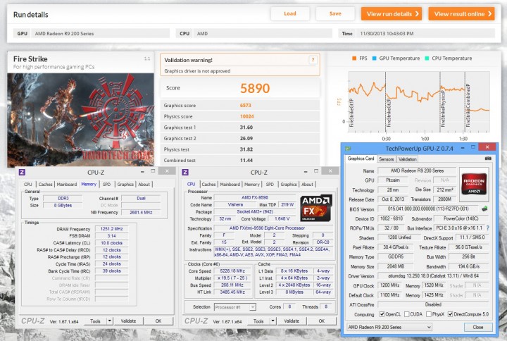Image resolution: width=507 pixels, height=341 pixels.
Task: Open Caches tab in left CPU-Z Memory window
Action: 45,184
